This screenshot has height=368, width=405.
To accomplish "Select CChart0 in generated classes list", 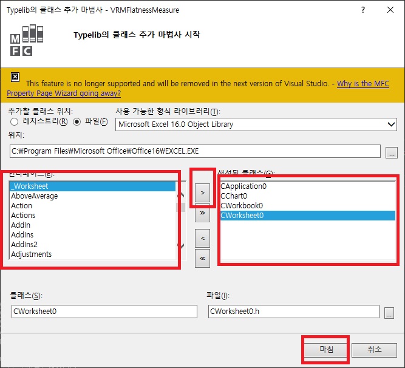I will [x=307, y=196].
